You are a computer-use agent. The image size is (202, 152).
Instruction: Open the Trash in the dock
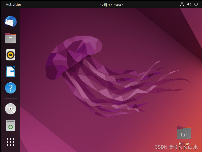coord(11,125)
